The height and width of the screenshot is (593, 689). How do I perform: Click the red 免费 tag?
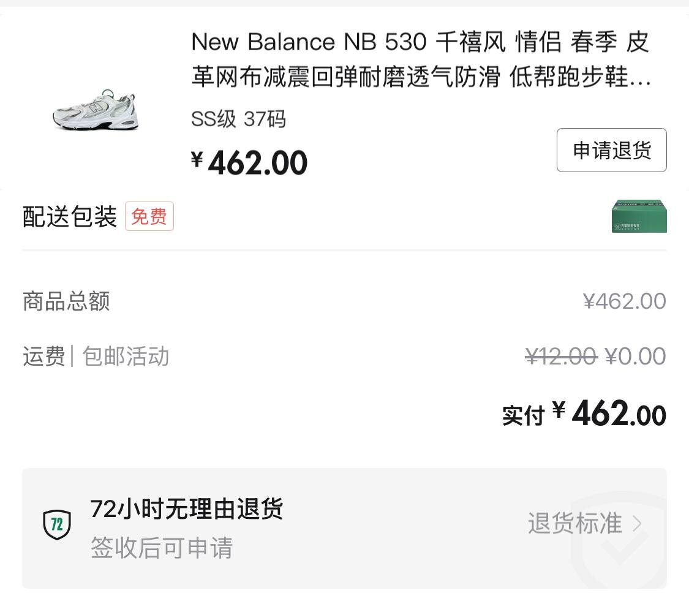pyautogui.click(x=149, y=216)
